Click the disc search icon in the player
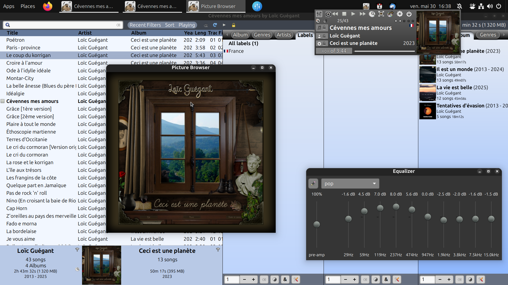 pos(372,14)
